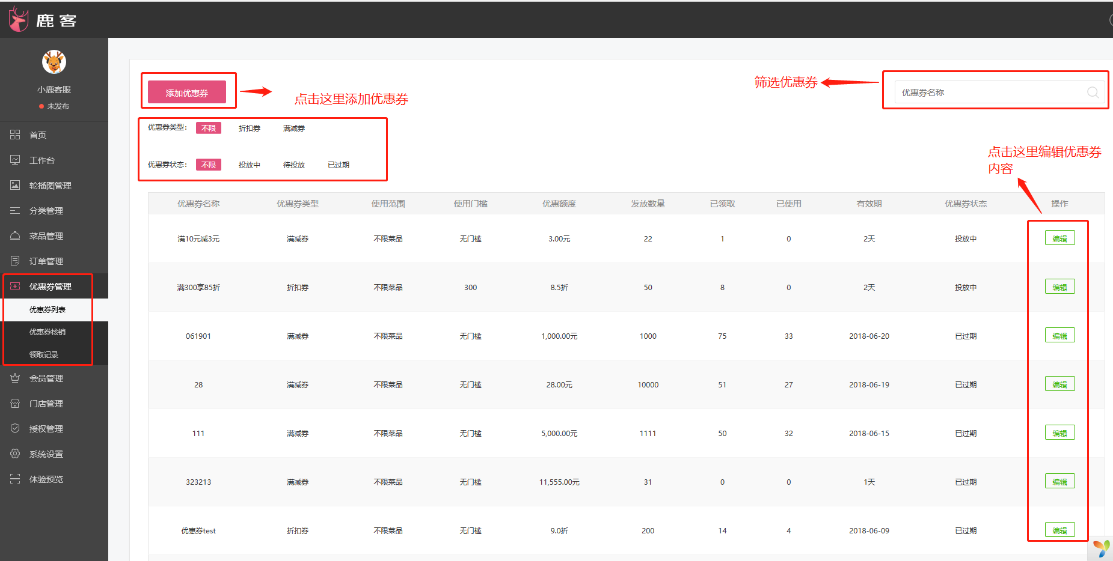Edit the coupon named 111
The width and height of the screenshot is (1113, 561).
(1059, 433)
